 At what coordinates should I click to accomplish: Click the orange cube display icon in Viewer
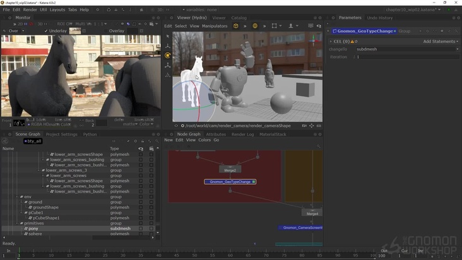point(236,26)
